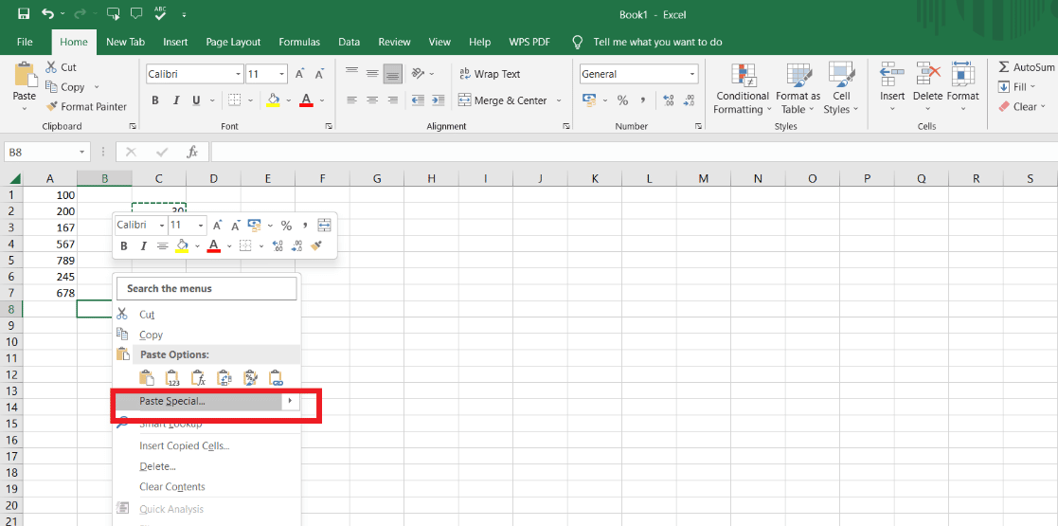Apply red font color in ribbon
This screenshot has width=1058, height=526.
tap(306, 100)
